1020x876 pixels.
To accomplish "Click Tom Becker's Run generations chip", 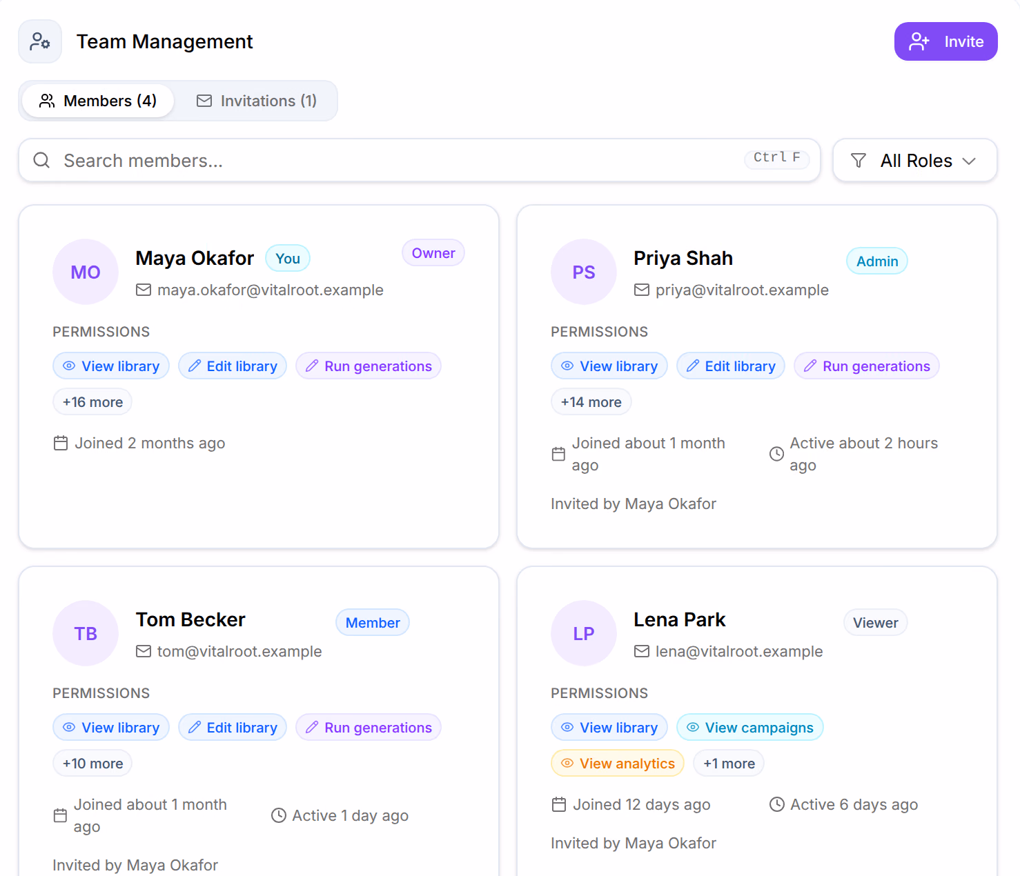I will [x=369, y=728].
